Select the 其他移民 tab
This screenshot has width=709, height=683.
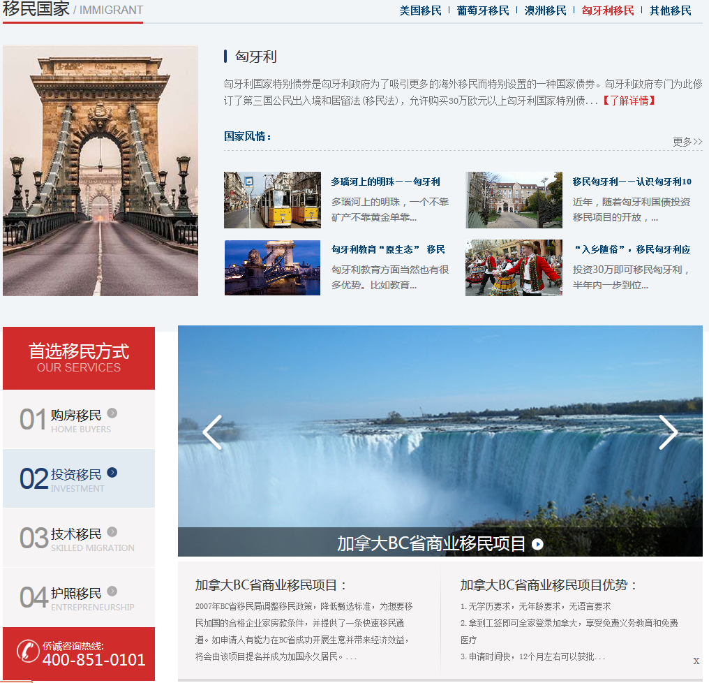coord(671,10)
